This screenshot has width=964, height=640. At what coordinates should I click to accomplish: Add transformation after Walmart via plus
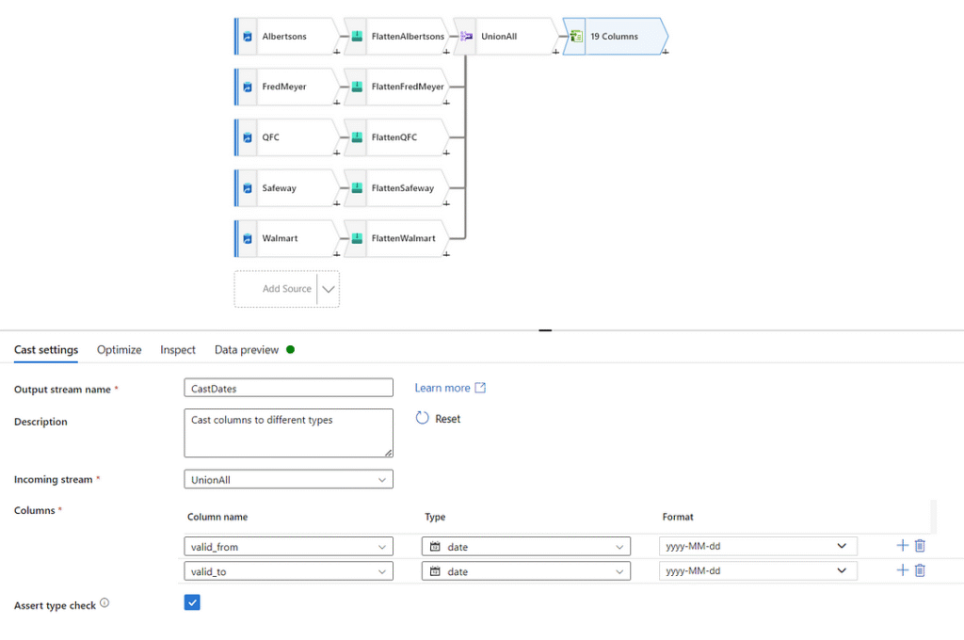tap(336, 254)
